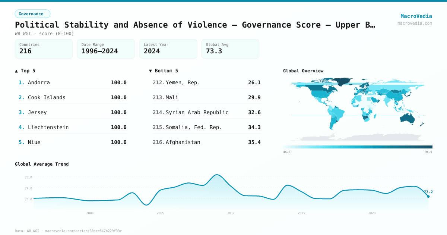
Task: Click the 2020 label on the trend axis
Action: 372,213
